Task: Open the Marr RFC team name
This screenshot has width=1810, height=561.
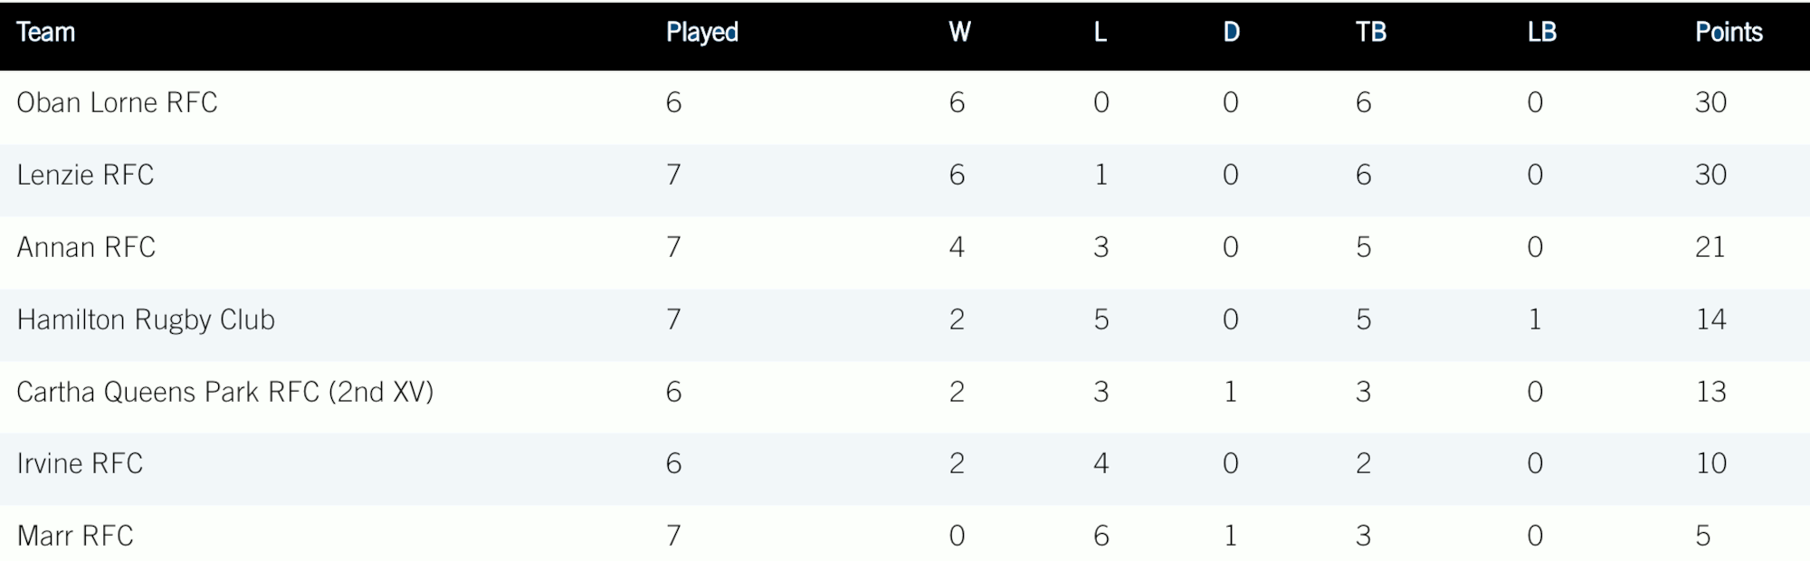Action: pos(75,536)
